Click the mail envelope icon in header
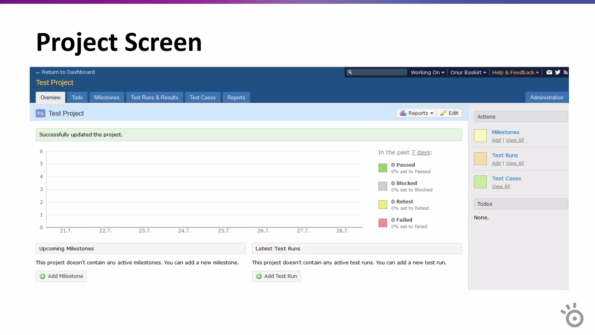Screen dimensions: 595x335 [x=549, y=72]
